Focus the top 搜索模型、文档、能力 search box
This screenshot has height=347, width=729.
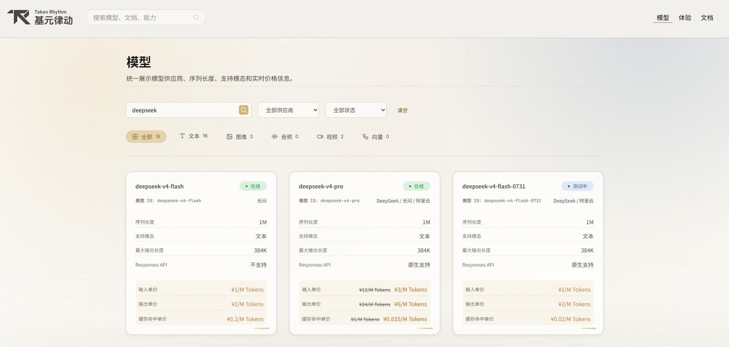(146, 17)
